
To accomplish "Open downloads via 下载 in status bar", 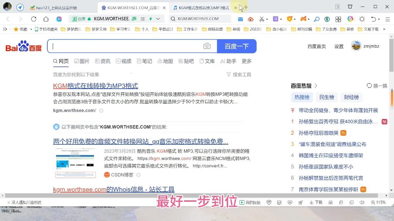I will click(316, 203).
